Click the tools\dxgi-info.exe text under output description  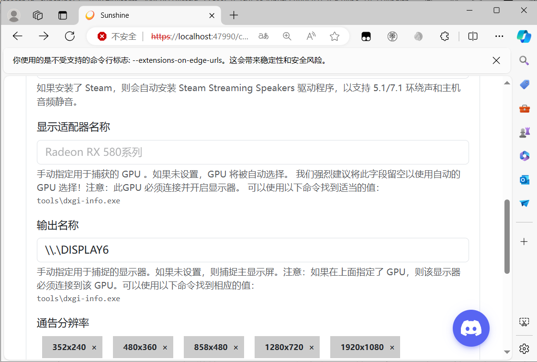pos(78,299)
